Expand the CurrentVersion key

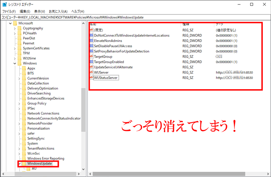[19, 78]
